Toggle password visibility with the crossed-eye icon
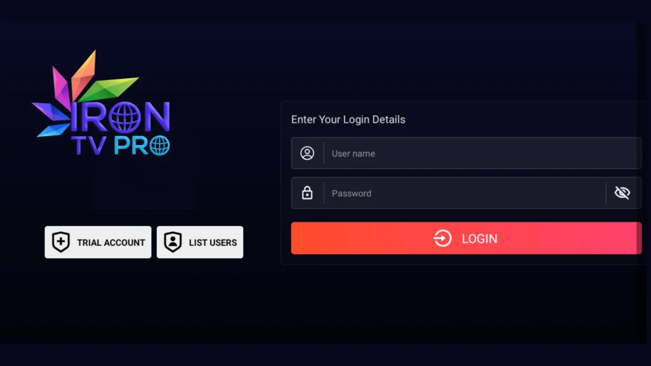651x366 pixels. (622, 193)
